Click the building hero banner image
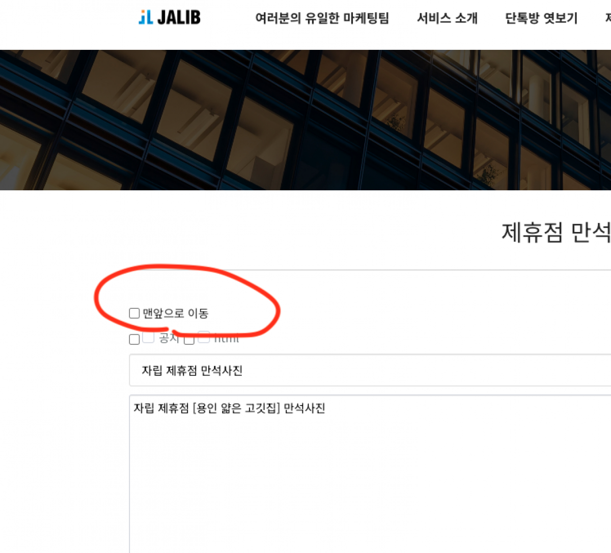The height and width of the screenshot is (553, 611). (x=305, y=120)
